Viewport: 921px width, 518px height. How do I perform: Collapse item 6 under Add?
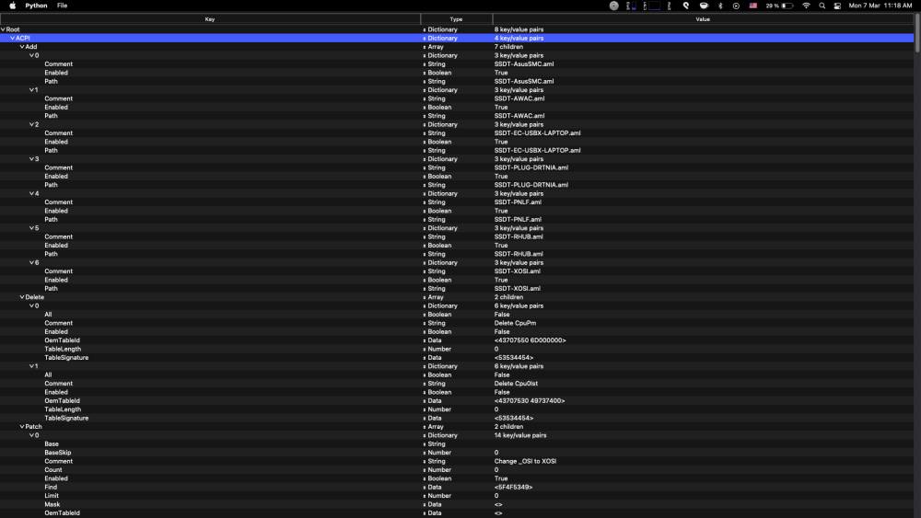(x=31, y=262)
